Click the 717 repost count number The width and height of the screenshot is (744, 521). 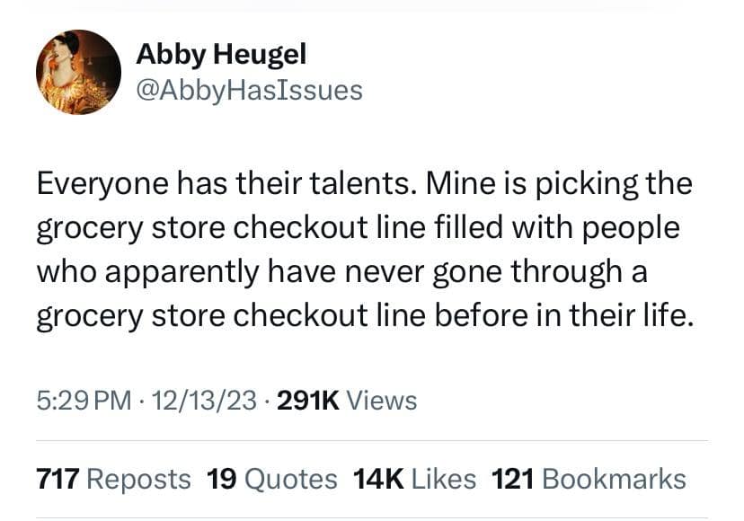[x=57, y=479]
